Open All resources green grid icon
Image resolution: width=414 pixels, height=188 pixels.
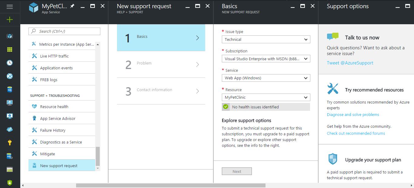[x=10, y=50]
